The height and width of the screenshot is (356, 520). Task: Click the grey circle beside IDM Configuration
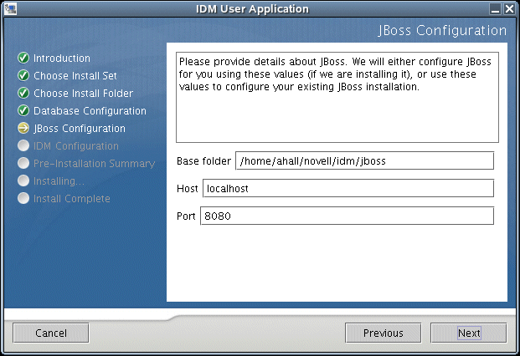pyautogui.click(x=23, y=146)
